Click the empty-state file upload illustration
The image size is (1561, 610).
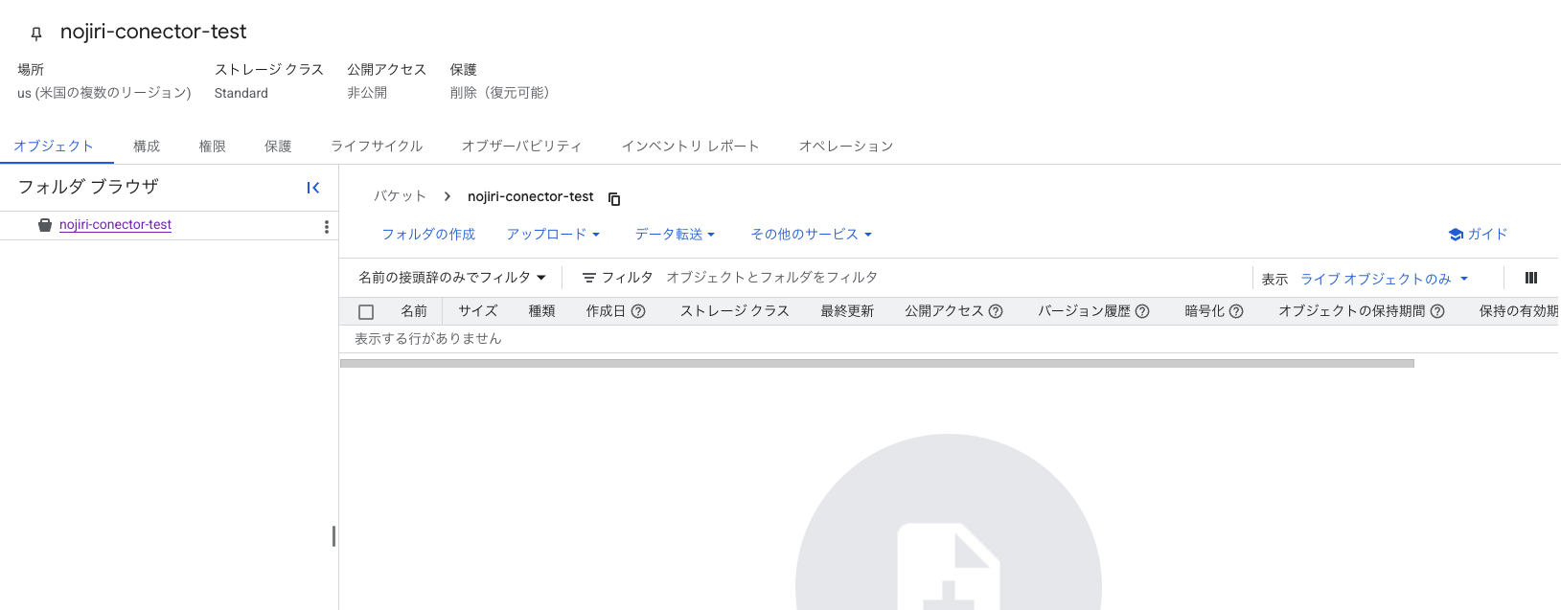(949, 522)
